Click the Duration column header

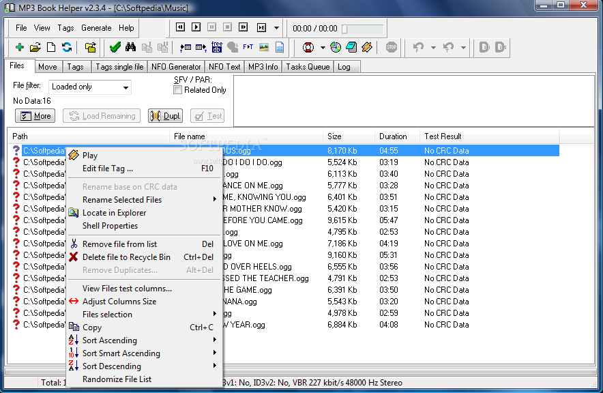point(397,136)
